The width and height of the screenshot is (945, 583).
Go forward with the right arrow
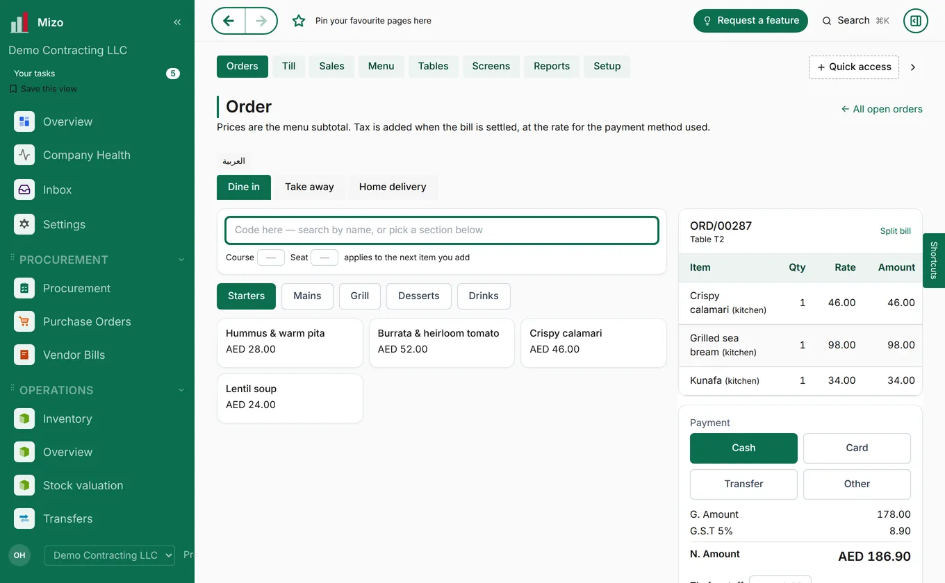pyautogui.click(x=261, y=21)
